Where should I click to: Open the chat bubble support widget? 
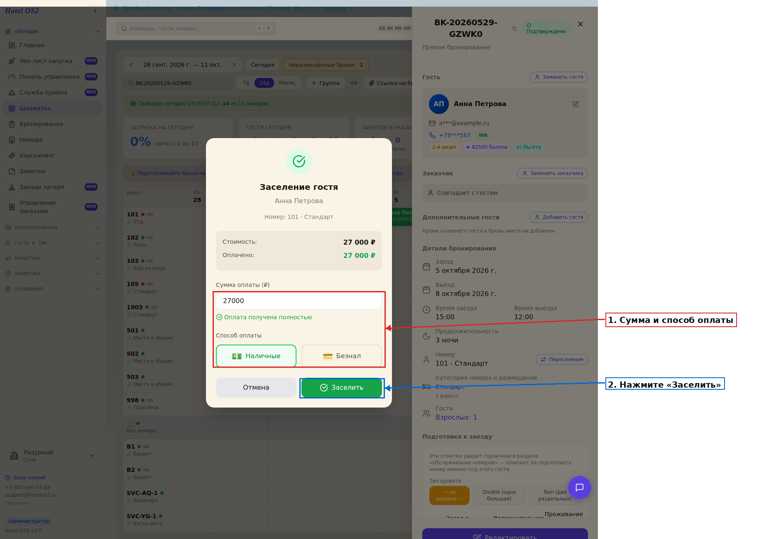pos(580,488)
